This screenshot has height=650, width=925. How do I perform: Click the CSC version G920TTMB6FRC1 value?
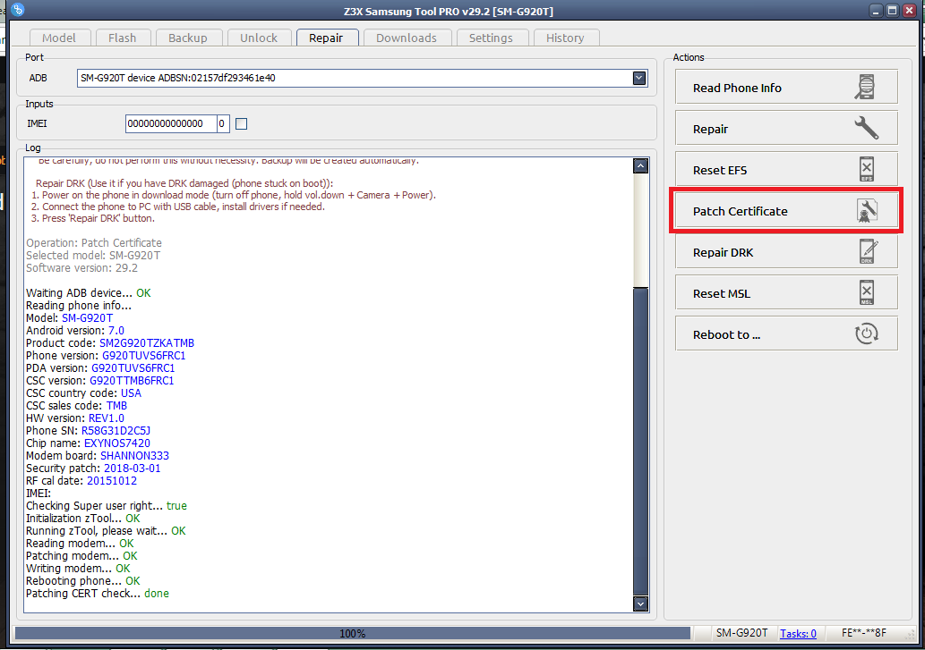[x=132, y=381]
